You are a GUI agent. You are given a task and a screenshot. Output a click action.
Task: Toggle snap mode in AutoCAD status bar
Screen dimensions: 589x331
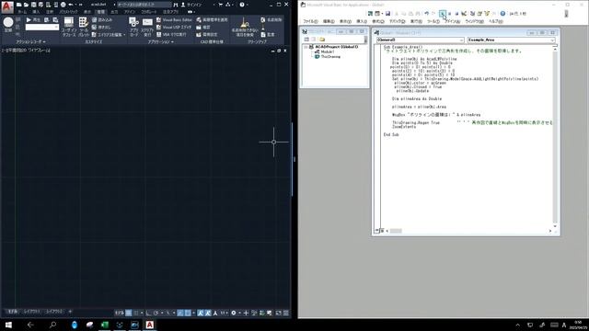pos(136,313)
